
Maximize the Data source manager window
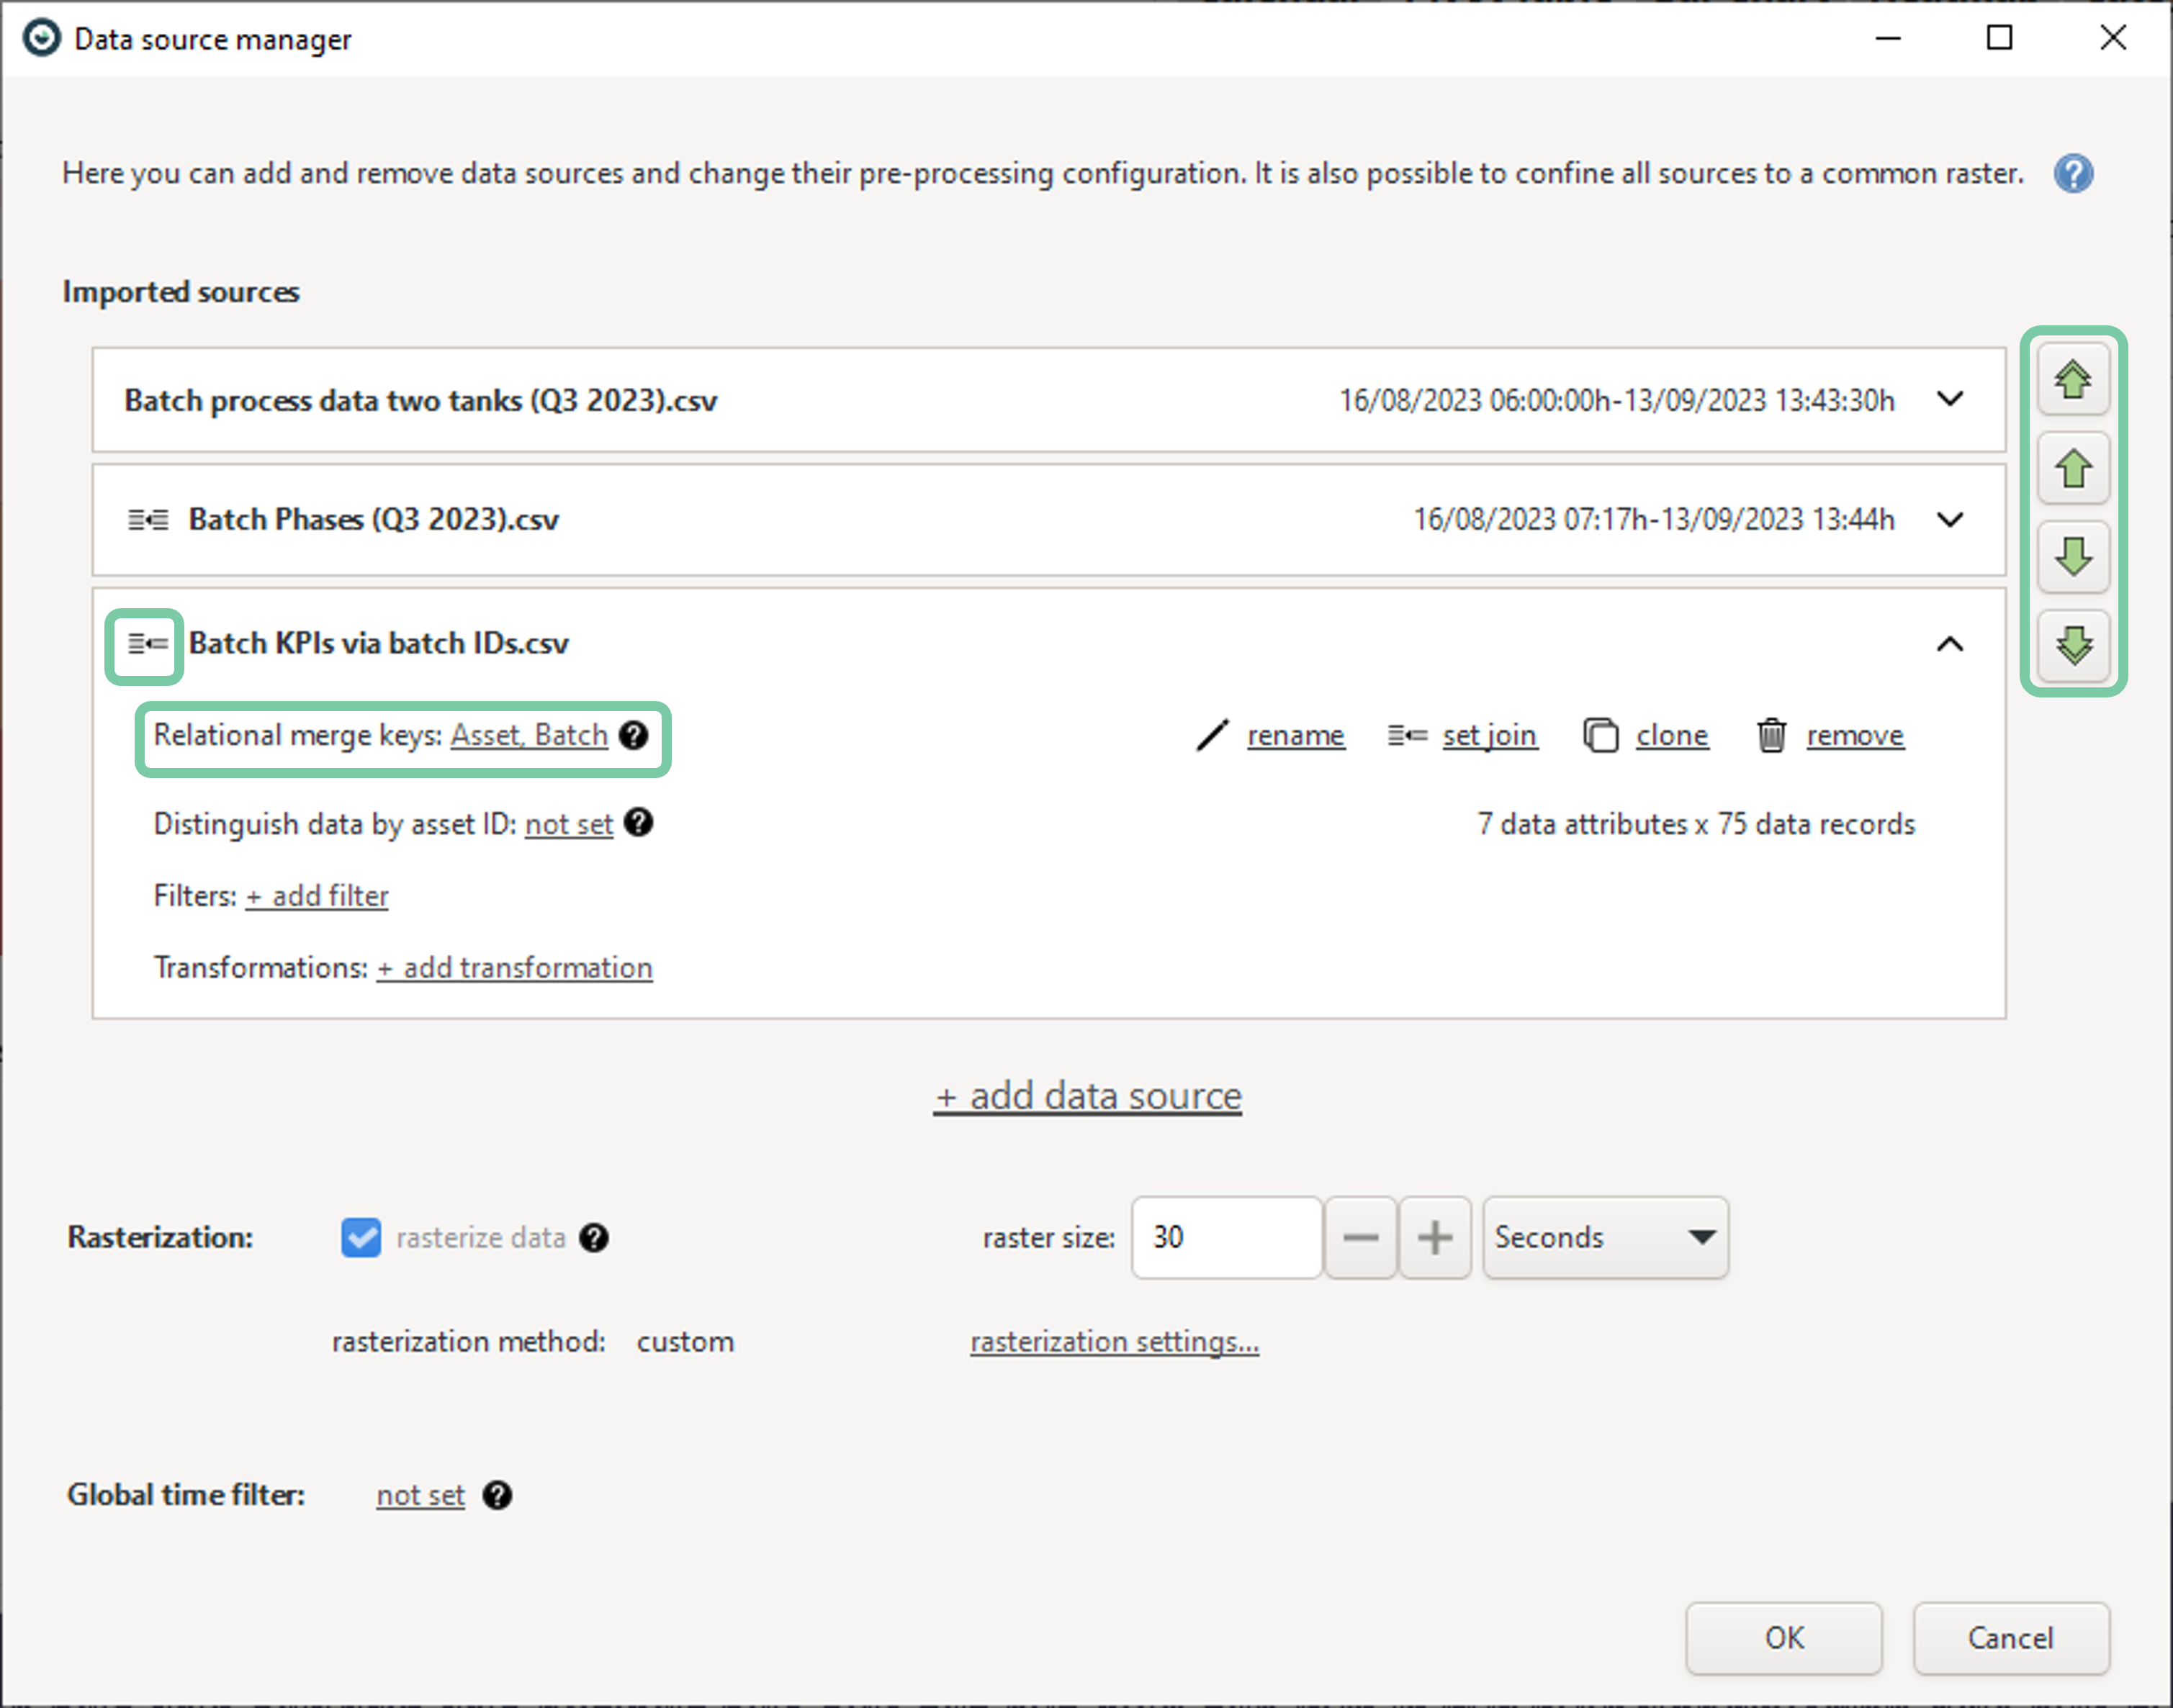click(1999, 38)
